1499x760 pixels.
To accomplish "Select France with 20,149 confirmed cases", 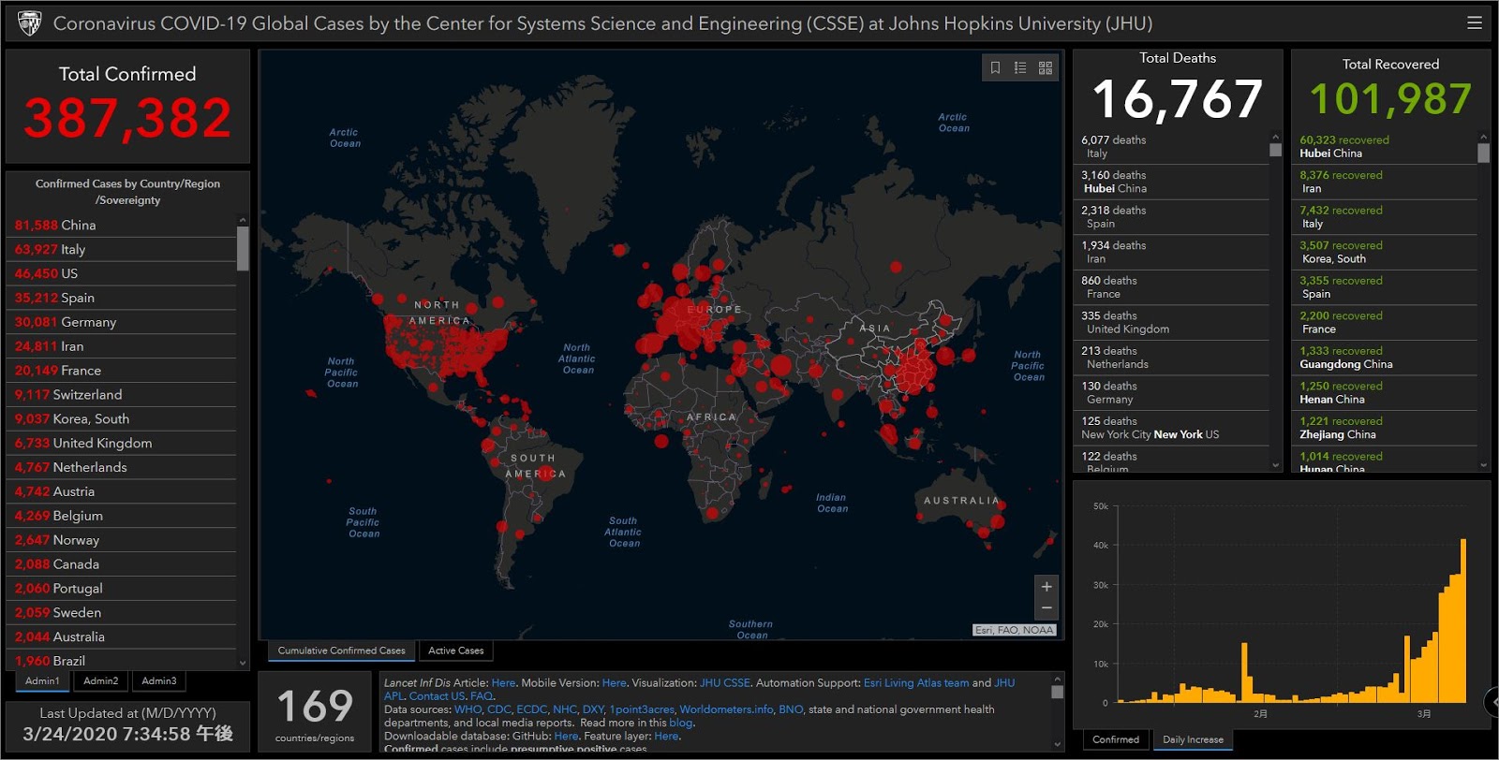I will 122,371.
